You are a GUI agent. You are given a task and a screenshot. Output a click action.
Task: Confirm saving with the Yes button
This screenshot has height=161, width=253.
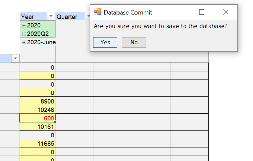pyautogui.click(x=105, y=42)
